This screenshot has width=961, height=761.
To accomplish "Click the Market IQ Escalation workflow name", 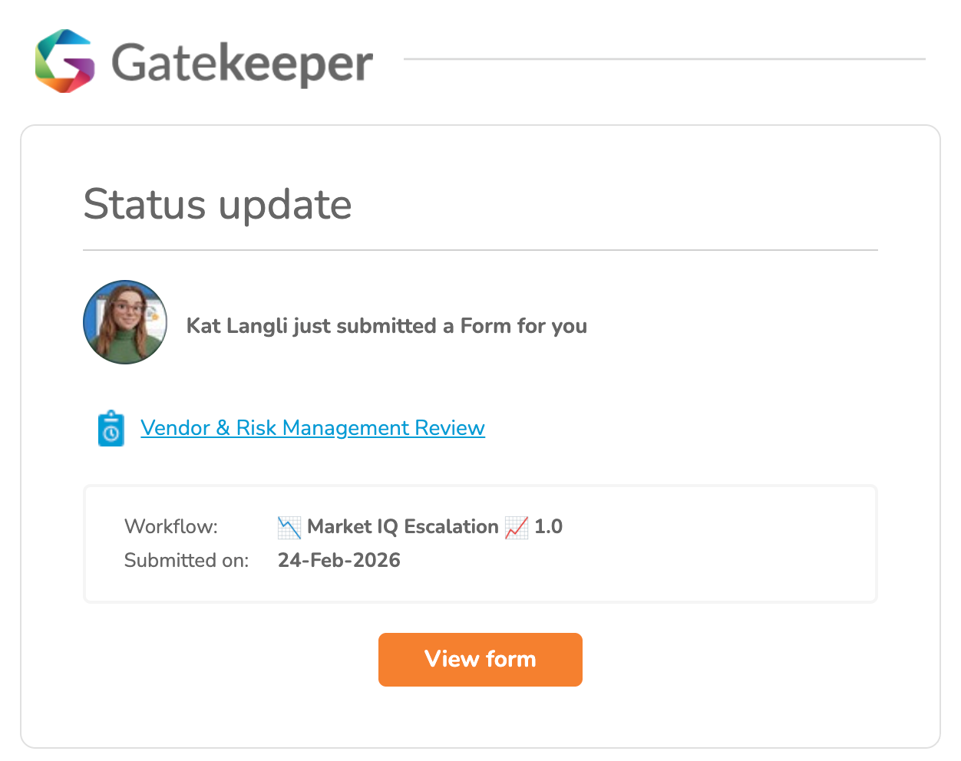I will point(401,527).
